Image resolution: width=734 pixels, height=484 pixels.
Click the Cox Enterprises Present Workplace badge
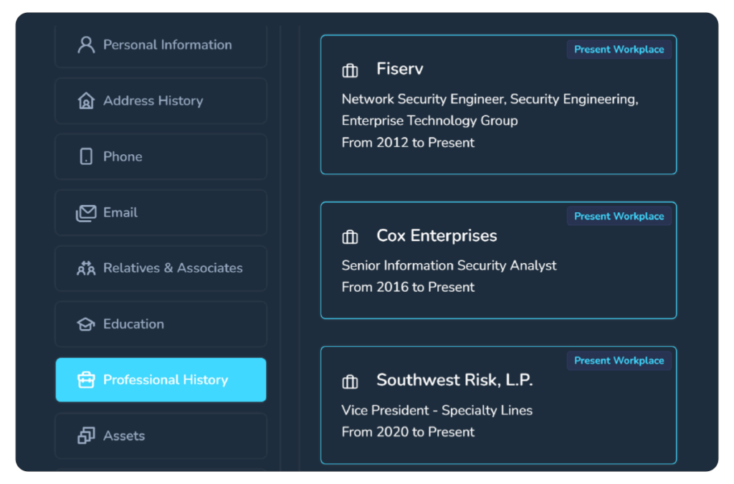tap(619, 217)
